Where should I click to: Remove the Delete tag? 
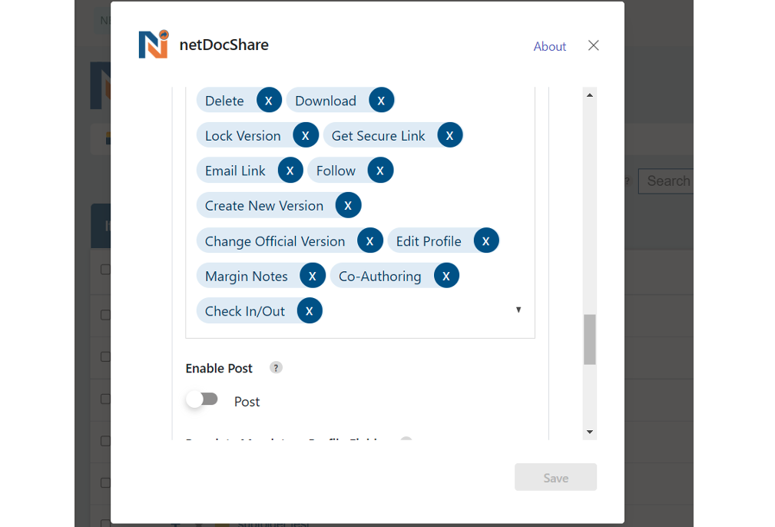(x=269, y=101)
